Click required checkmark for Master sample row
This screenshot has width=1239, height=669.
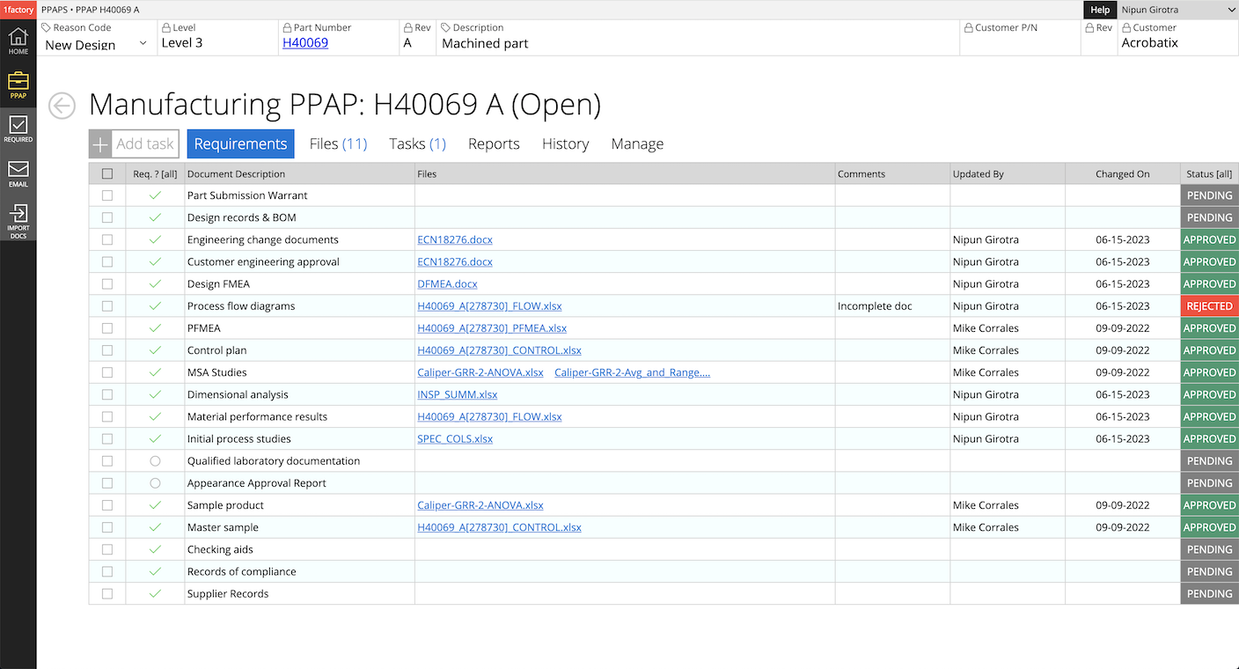coord(156,527)
